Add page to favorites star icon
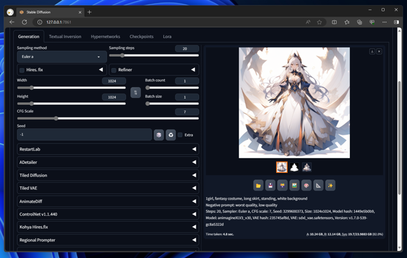The image size is (407, 258). pyautogui.click(x=319, y=22)
